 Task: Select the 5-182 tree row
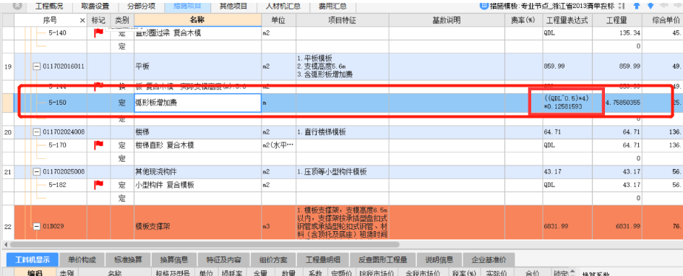pyautogui.click(x=57, y=185)
